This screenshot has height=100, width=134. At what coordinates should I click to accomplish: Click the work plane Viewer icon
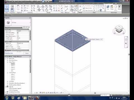click(x=119, y=7)
